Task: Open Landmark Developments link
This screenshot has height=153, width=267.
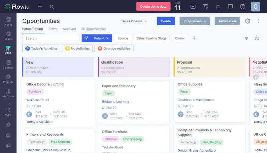Action: pos(196,100)
